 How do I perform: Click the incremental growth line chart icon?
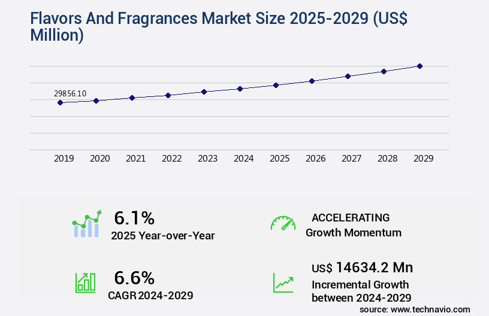tap(283, 282)
